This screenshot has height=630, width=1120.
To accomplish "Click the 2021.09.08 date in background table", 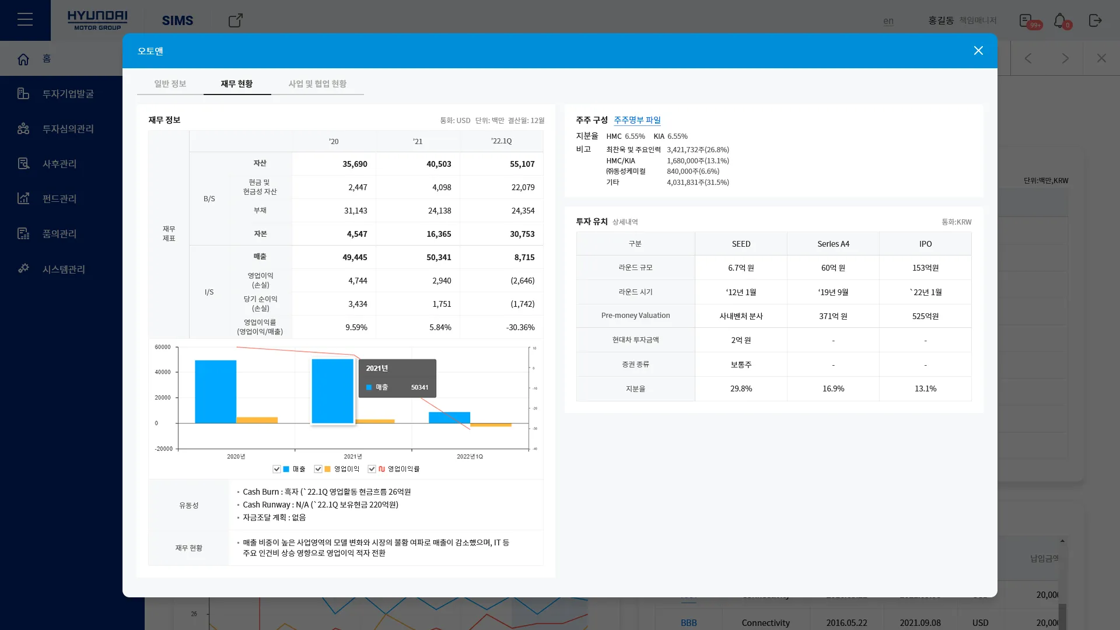I will (920, 622).
